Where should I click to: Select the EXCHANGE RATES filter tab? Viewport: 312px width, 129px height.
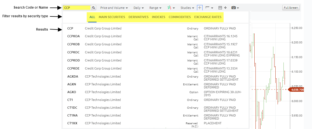point(208,17)
